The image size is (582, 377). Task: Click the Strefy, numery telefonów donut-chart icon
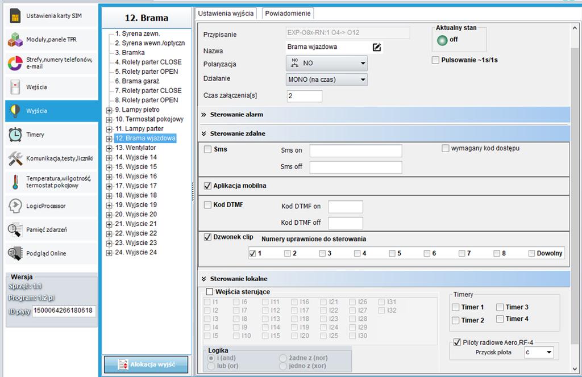[x=15, y=64]
